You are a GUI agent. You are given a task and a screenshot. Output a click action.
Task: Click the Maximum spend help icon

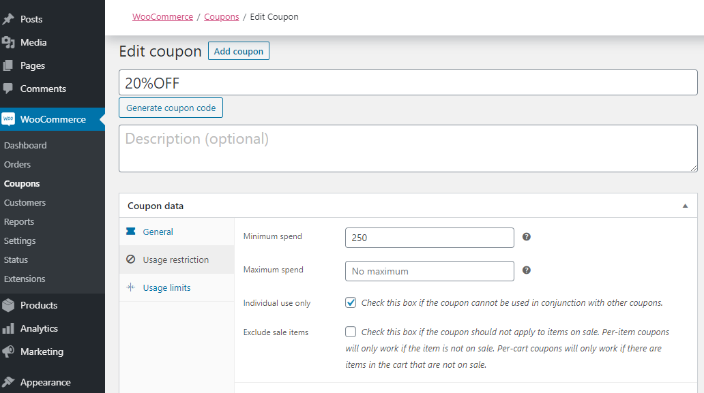pos(527,270)
